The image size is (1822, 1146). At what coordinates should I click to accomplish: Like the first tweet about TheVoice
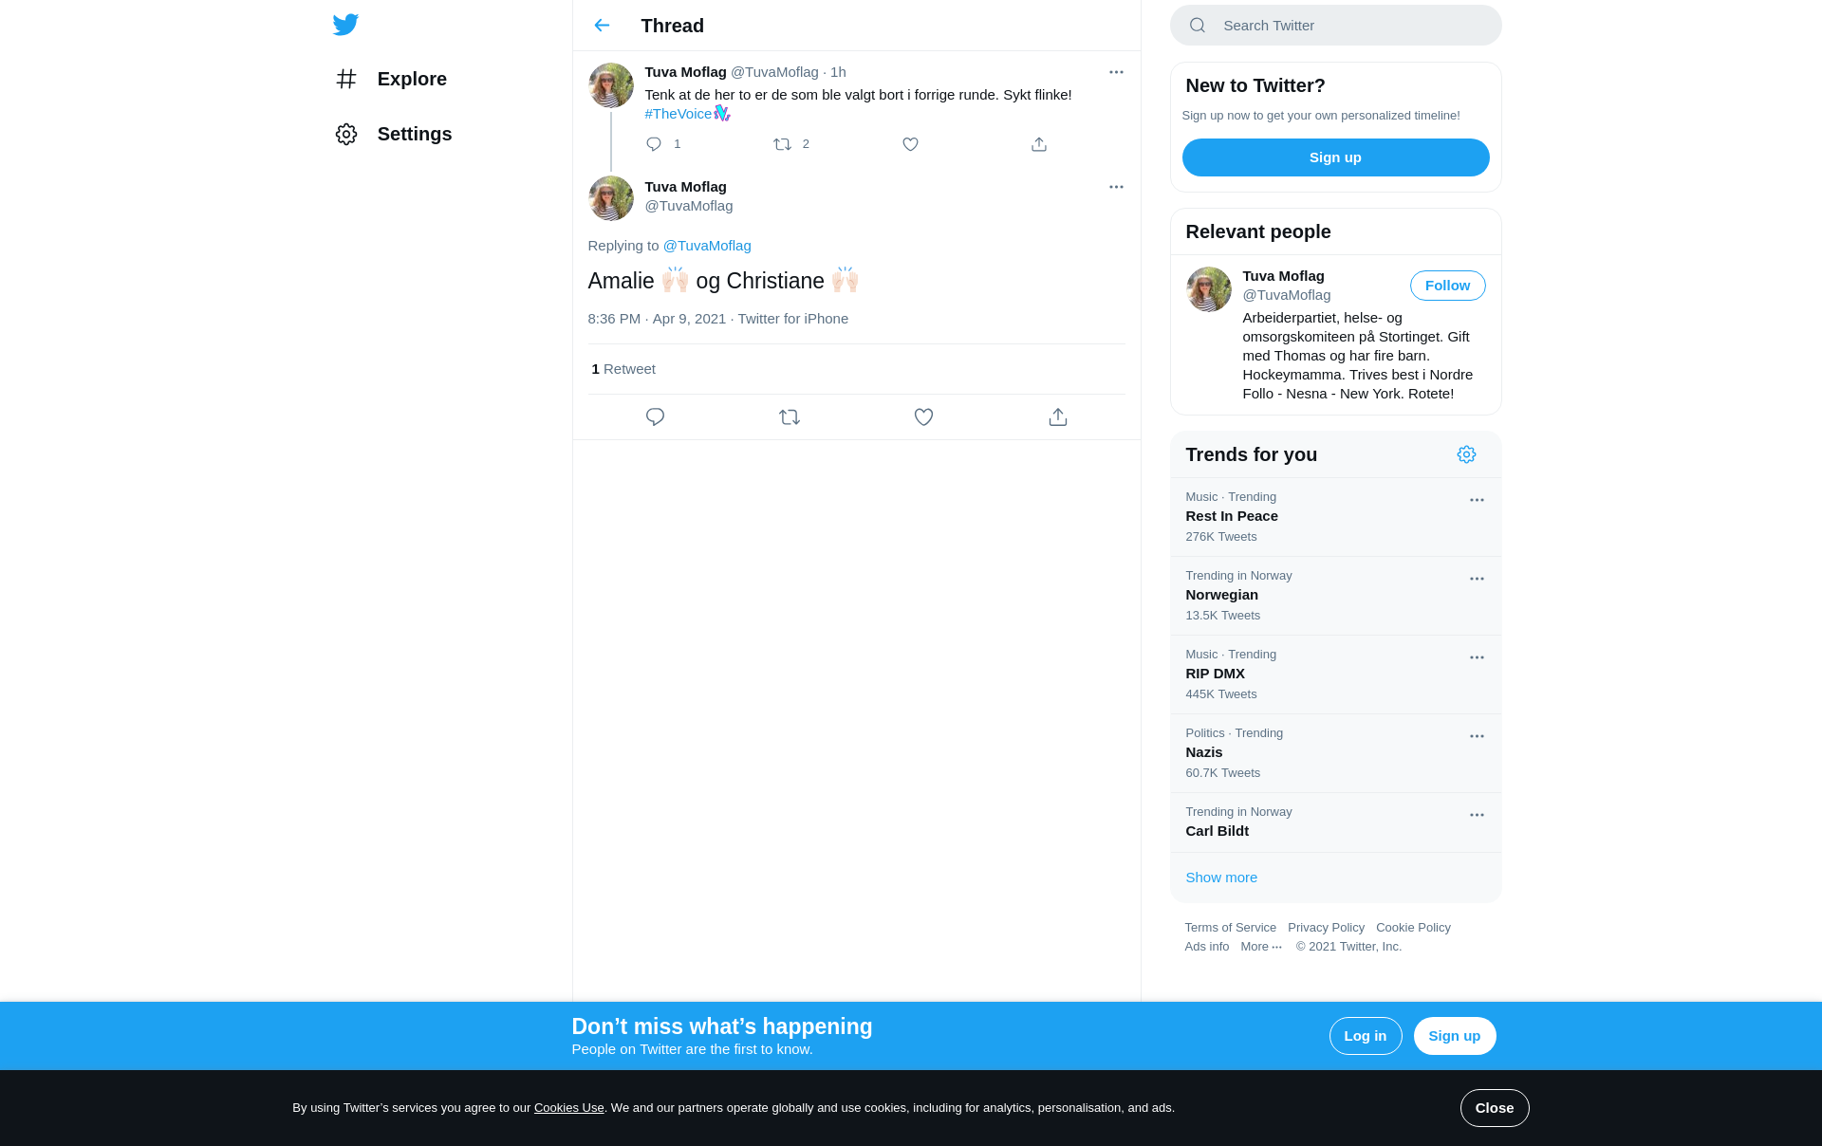pyautogui.click(x=910, y=144)
